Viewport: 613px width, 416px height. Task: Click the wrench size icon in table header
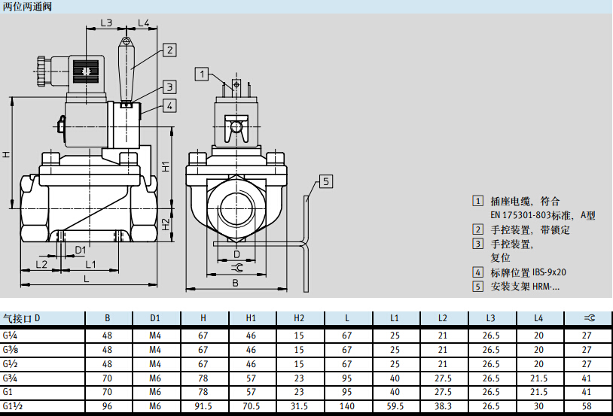coord(587,318)
